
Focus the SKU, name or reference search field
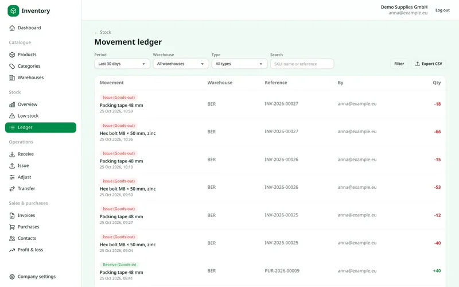302,64
